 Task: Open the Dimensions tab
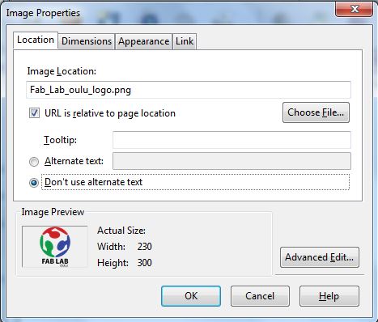[87, 41]
